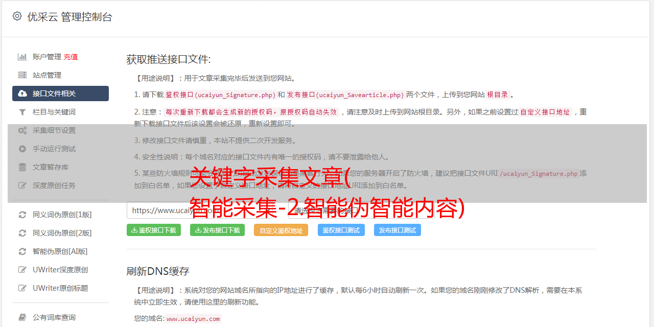This screenshot has width=654, height=327.
Task: Click the pencil icon for 深度原创任务
Action: (x=22, y=185)
